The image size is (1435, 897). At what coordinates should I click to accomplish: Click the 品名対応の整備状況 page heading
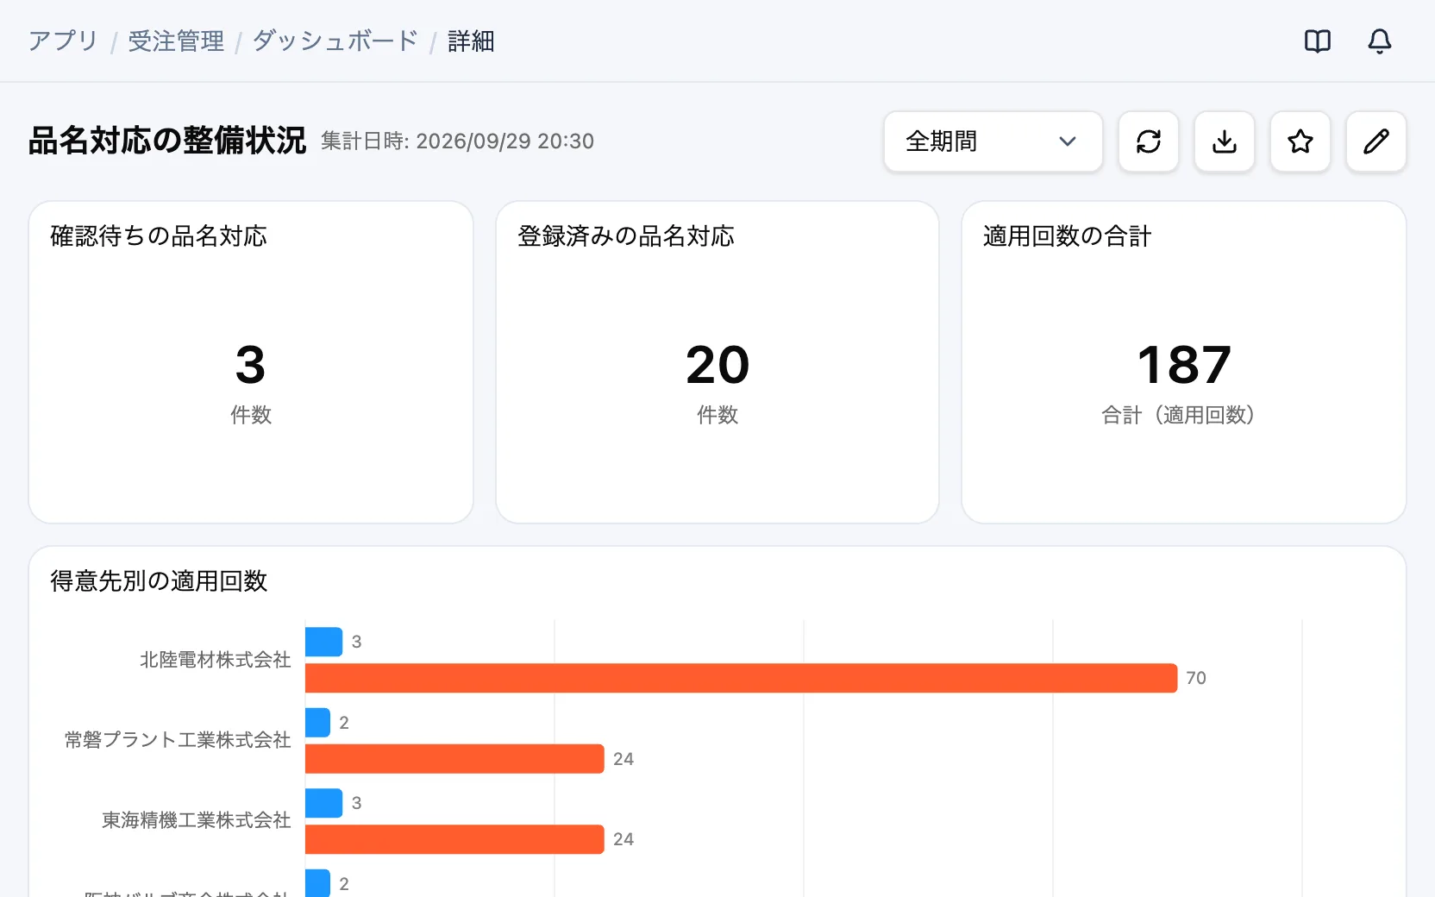[x=167, y=141]
